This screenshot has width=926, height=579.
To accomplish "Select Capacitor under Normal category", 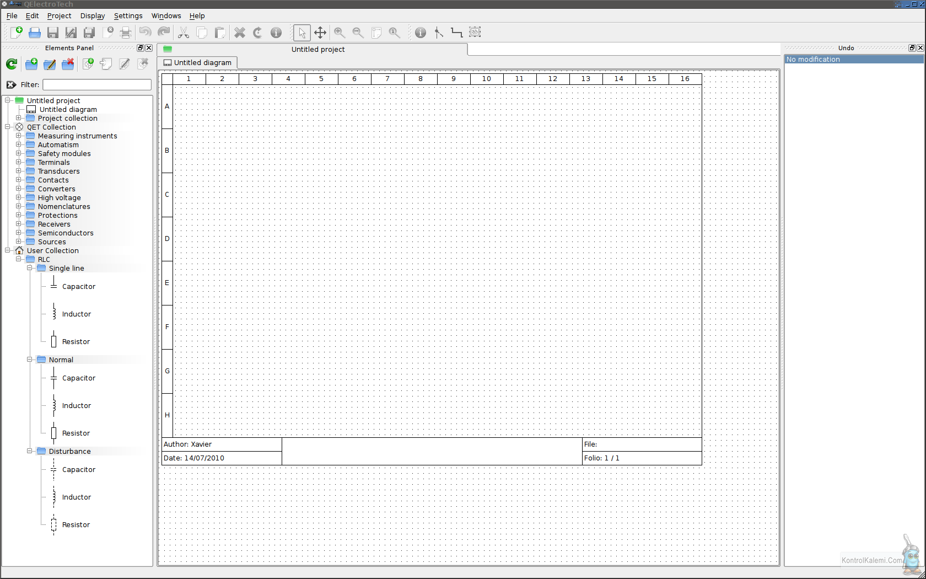I will [x=78, y=378].
